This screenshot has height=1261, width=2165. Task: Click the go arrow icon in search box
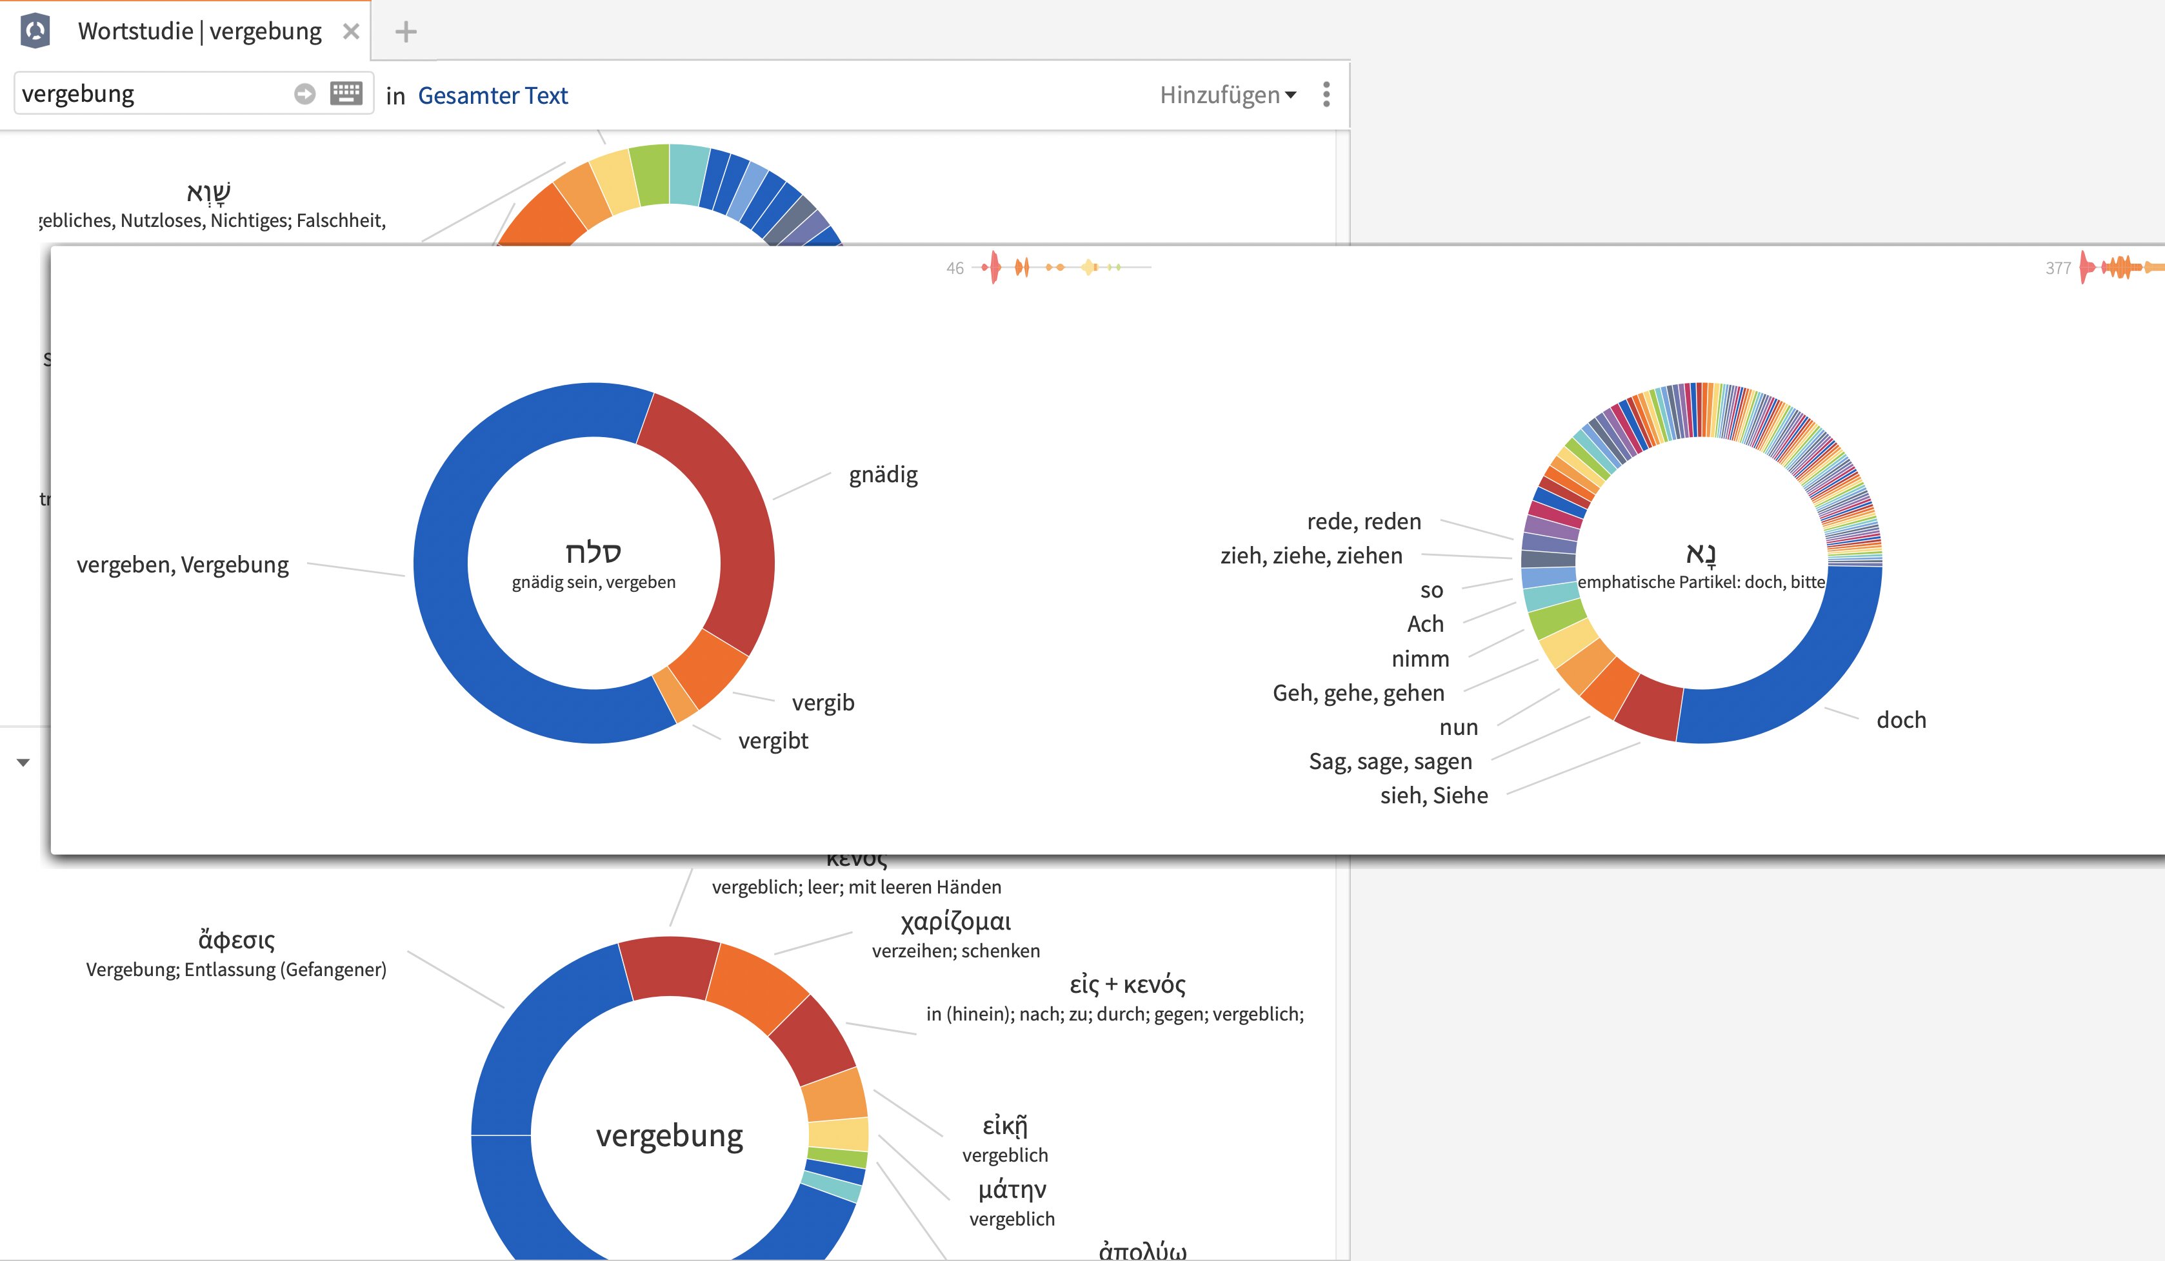(x=305, y=93)
